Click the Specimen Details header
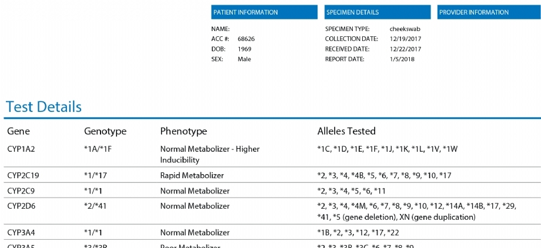 (352, 12)
